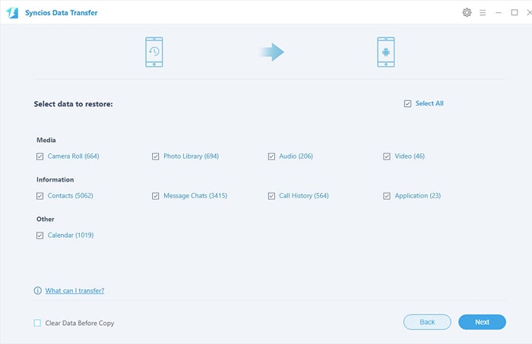
Task: Click the info icon beside What can I transfer
Action: [x=38, y=290]
